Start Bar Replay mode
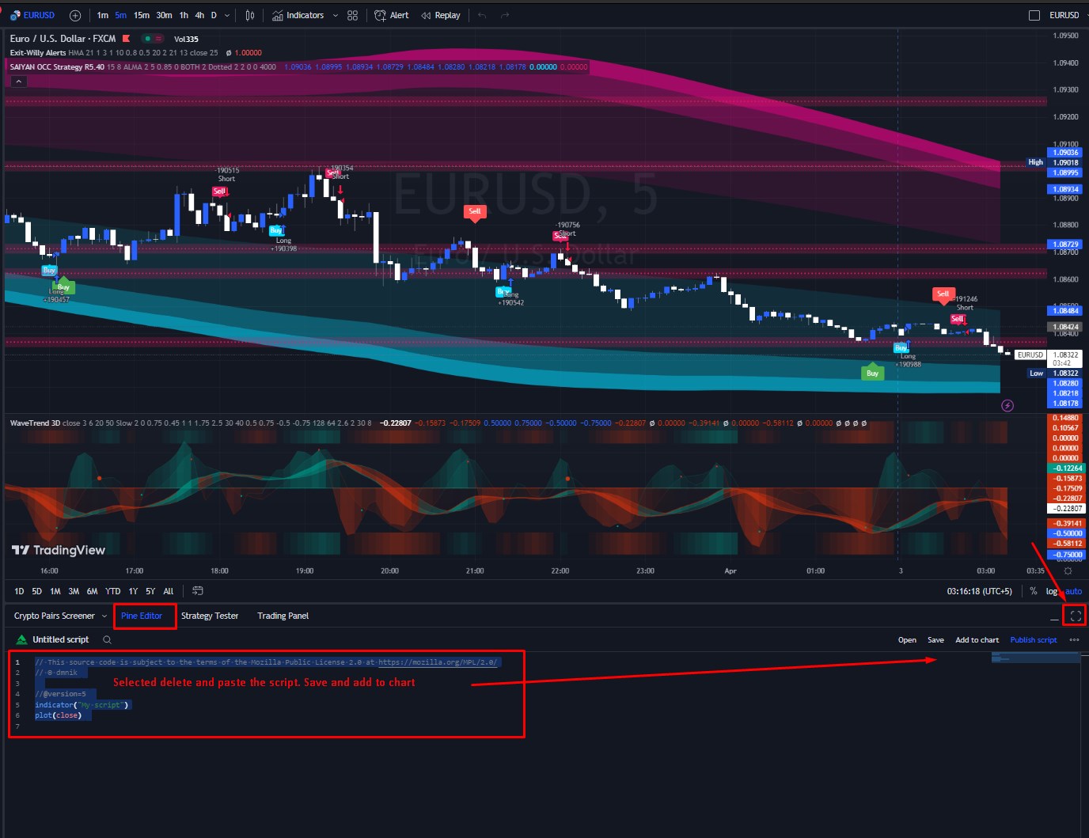The height and width of the screenshot is (838, 1089). coord(441,15)
